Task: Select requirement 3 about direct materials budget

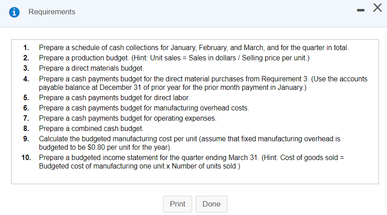Action: pos(91,68)
